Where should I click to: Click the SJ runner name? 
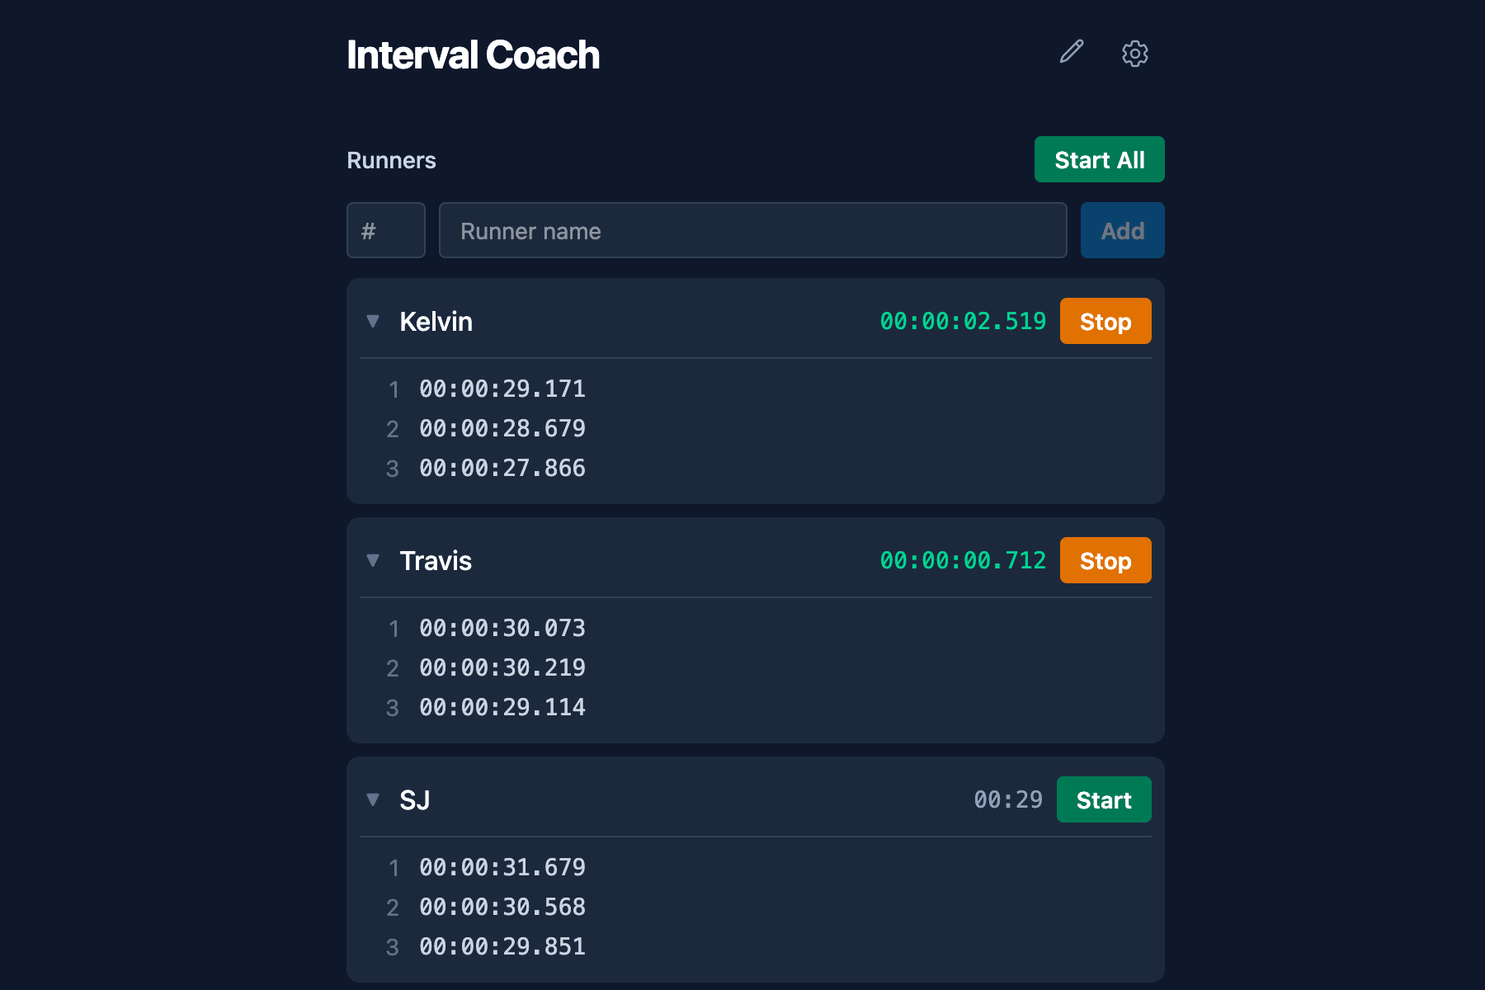point(415,799)
